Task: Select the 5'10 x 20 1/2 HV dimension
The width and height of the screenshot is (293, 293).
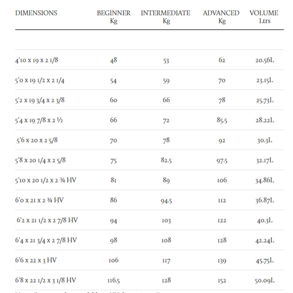Action: (x=45, y=180)
